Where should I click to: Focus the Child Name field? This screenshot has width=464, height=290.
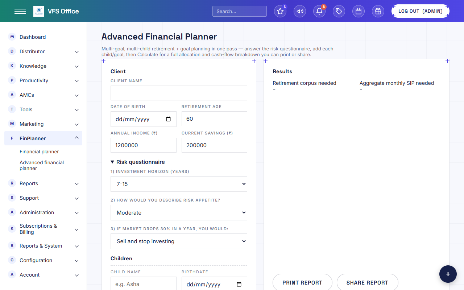click(144, 284)
